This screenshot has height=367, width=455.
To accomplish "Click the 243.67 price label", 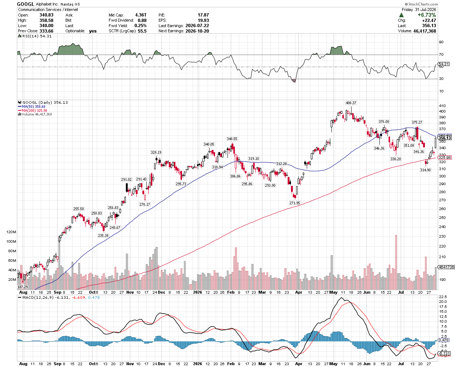I will 115,228.
